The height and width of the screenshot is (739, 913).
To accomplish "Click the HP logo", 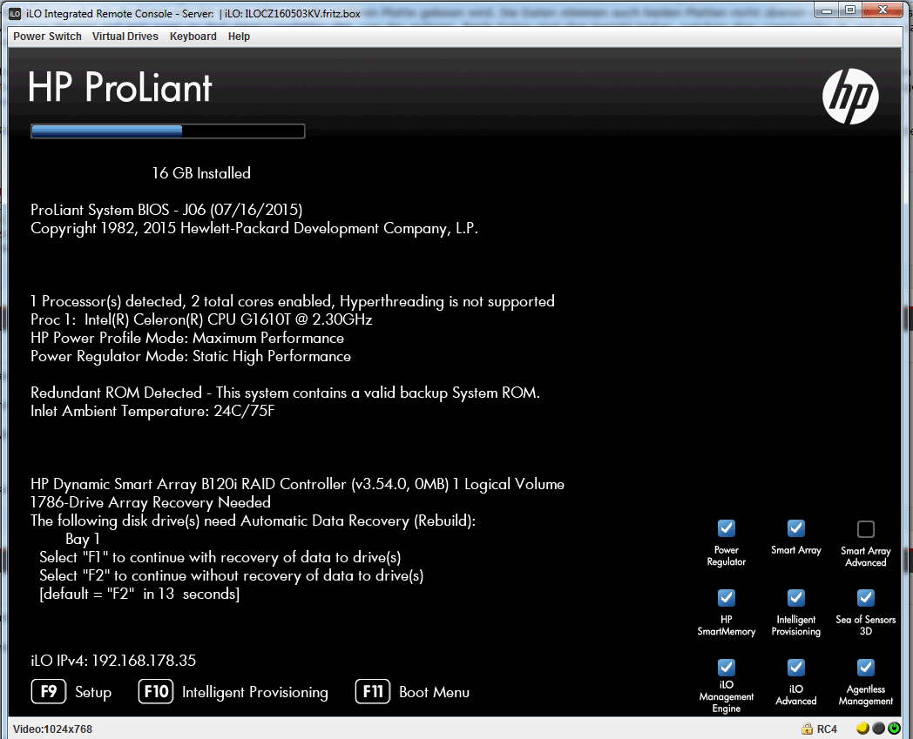I will point(850,96).
